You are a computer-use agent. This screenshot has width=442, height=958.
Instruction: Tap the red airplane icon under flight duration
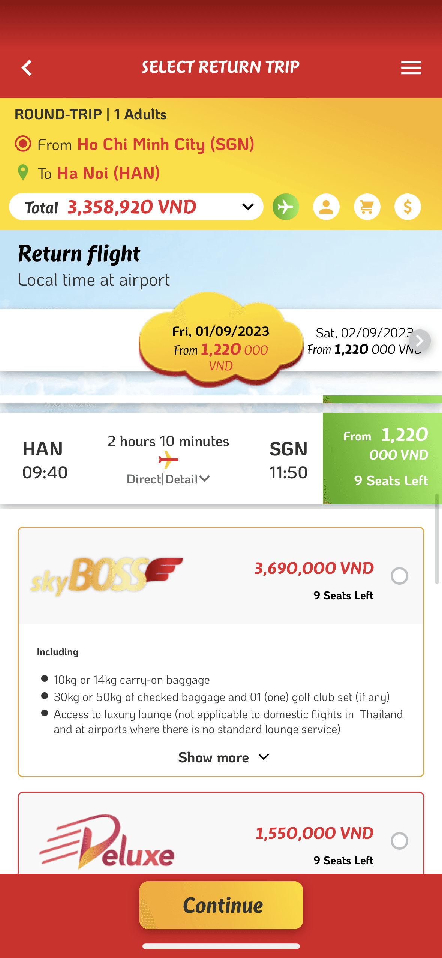click(x=168, y=460)
